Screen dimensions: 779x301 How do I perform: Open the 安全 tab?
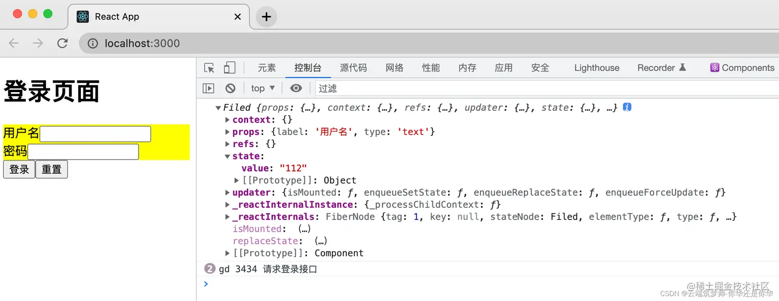540,67
